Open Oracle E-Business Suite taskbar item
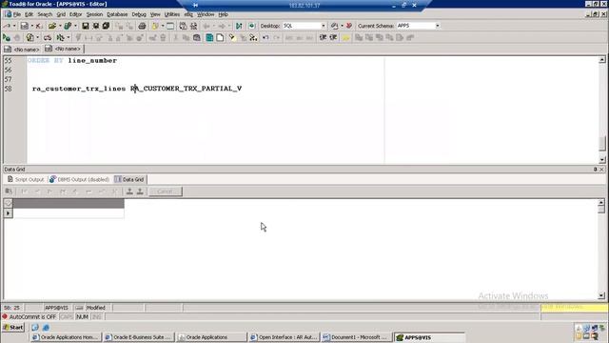This screenshot has height=343, width=609. click(x=138, y=337)
